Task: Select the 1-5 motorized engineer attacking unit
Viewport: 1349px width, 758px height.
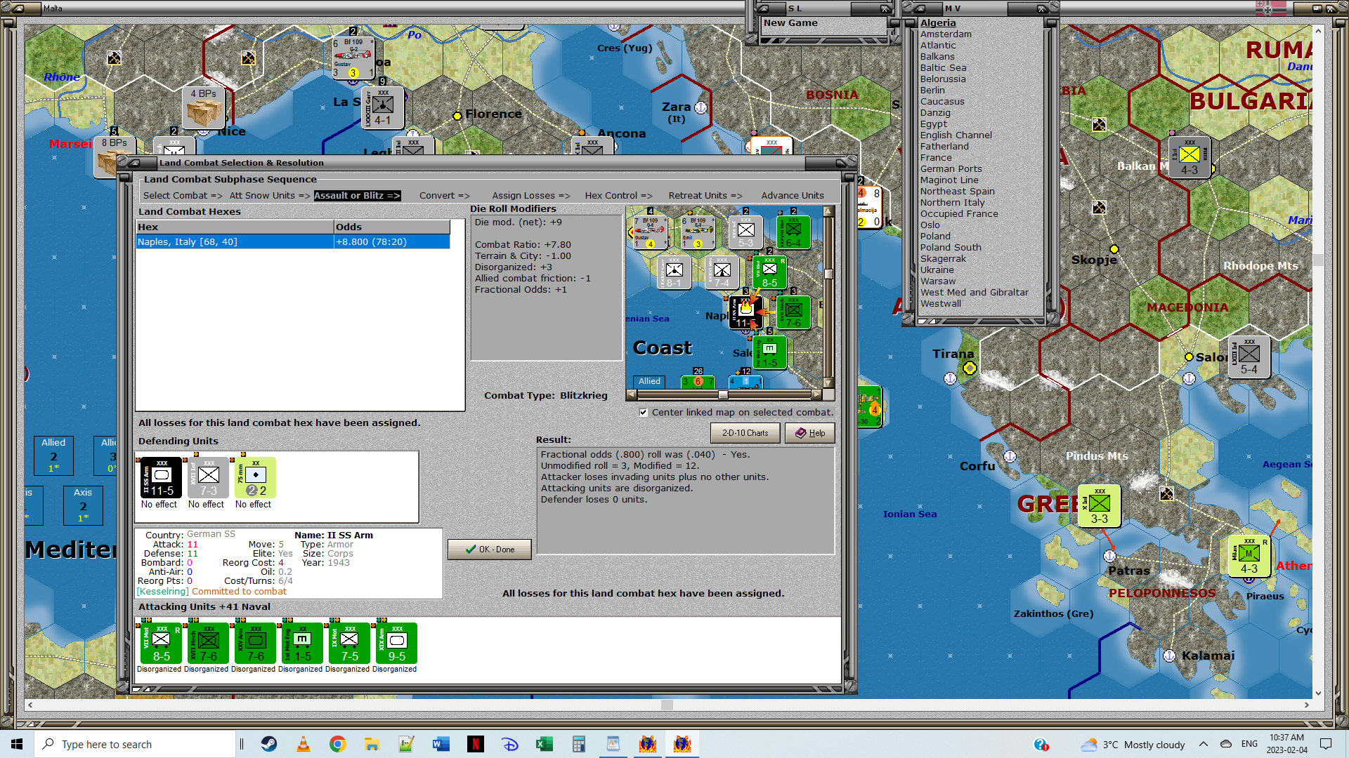Action: 303,643
